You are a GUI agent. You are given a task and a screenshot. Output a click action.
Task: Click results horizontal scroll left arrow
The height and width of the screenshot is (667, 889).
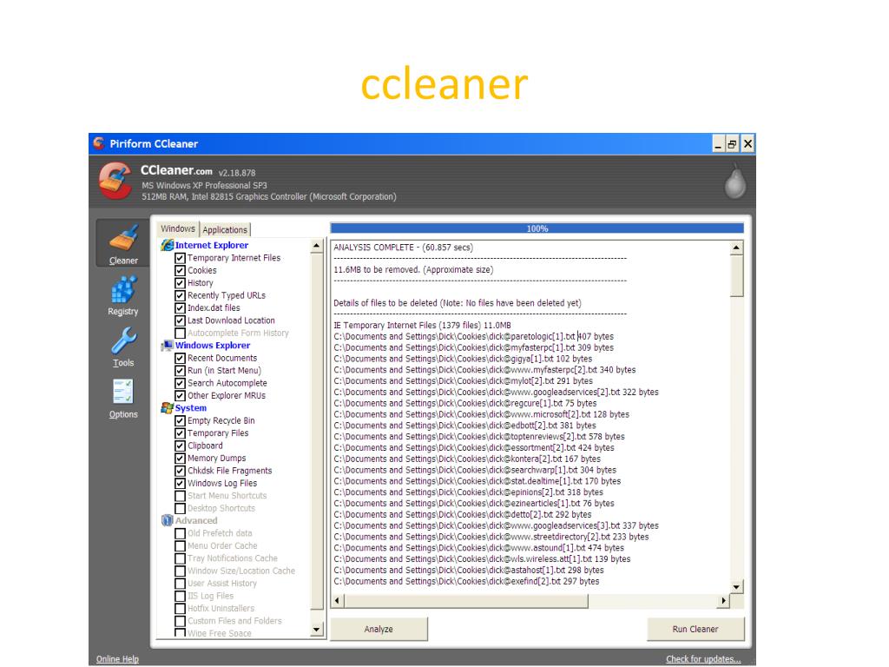pos(338,601)
